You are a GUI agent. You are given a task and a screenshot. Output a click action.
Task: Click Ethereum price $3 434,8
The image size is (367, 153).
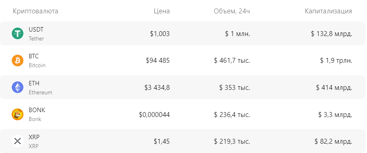[157, 87]
